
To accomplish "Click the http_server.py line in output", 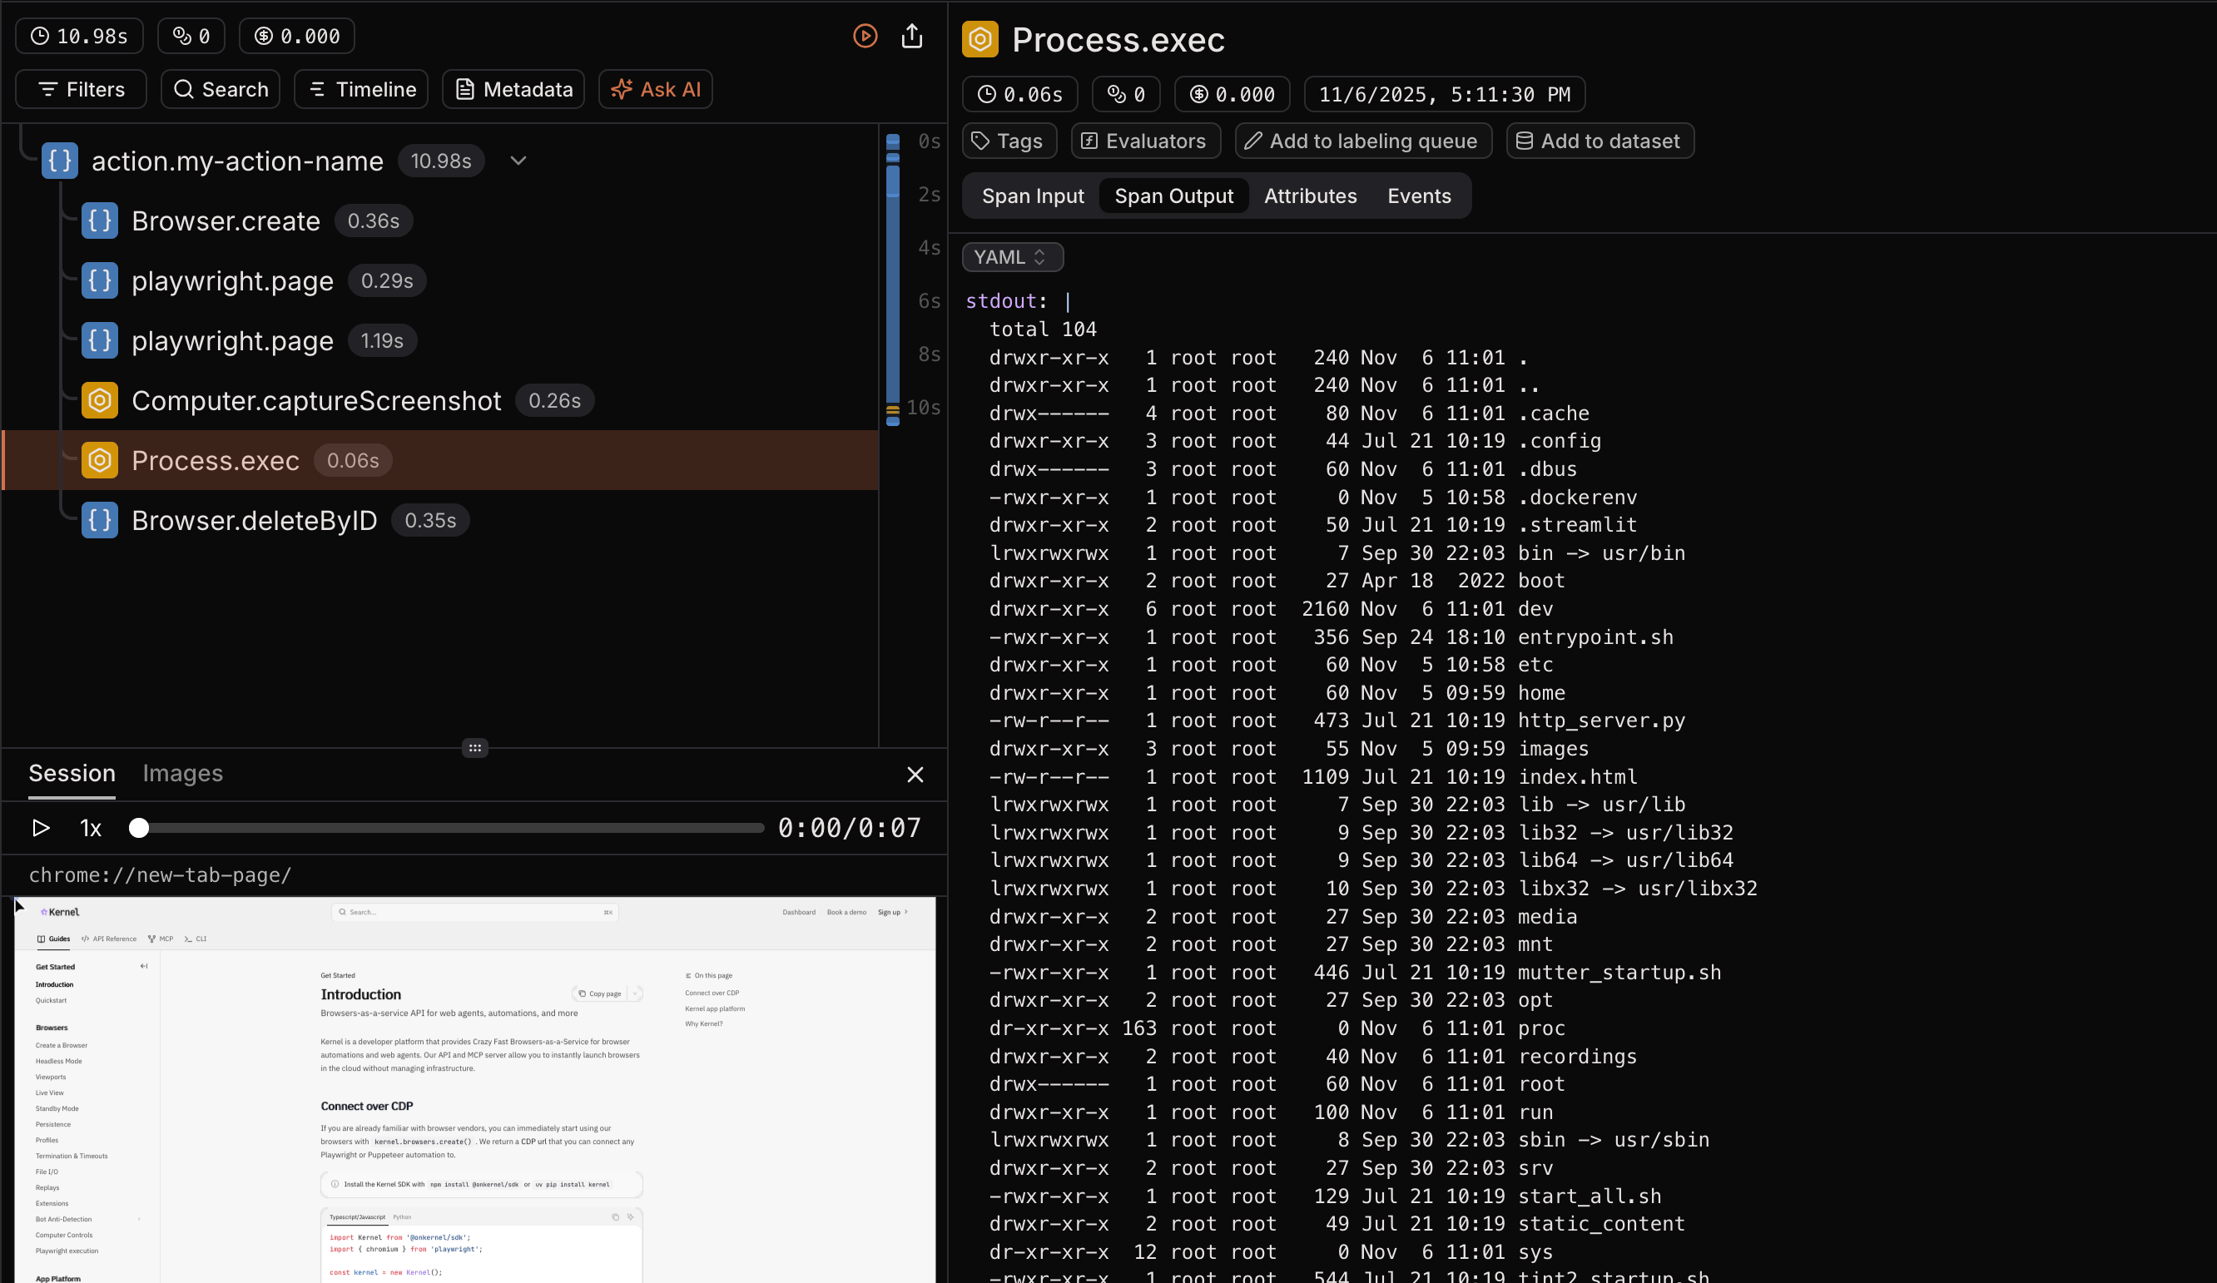I will click(1337, 721).
